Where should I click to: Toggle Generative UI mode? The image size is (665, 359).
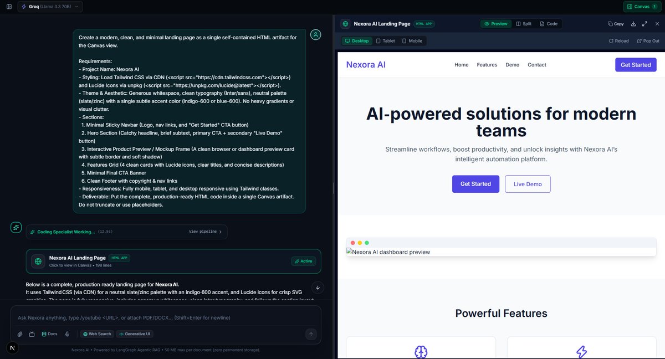[134, 334]
